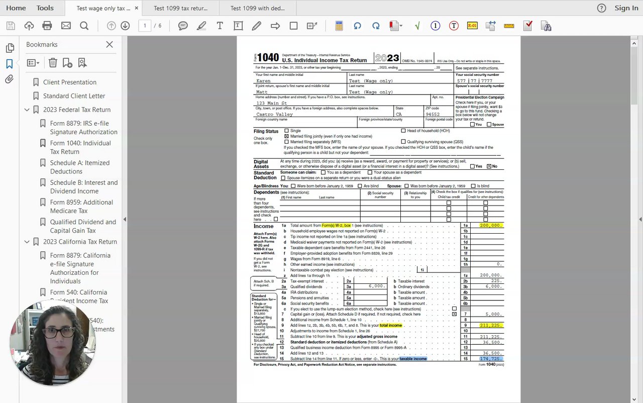
Task: Toggle Married filing jointly checkbox
Action: click(287, 136)
